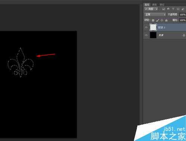186x141 pixels.
Task: Switch to the 路径 (Paths) tab
Action: (x=162, y=5)
